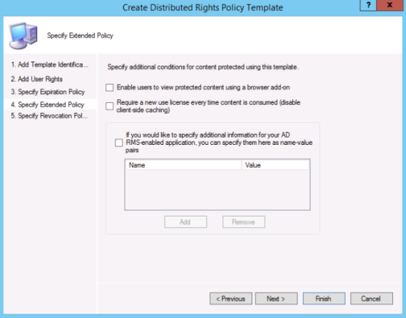Click the Next button
Screen dimensions: 406x318
tap(276, 298)
